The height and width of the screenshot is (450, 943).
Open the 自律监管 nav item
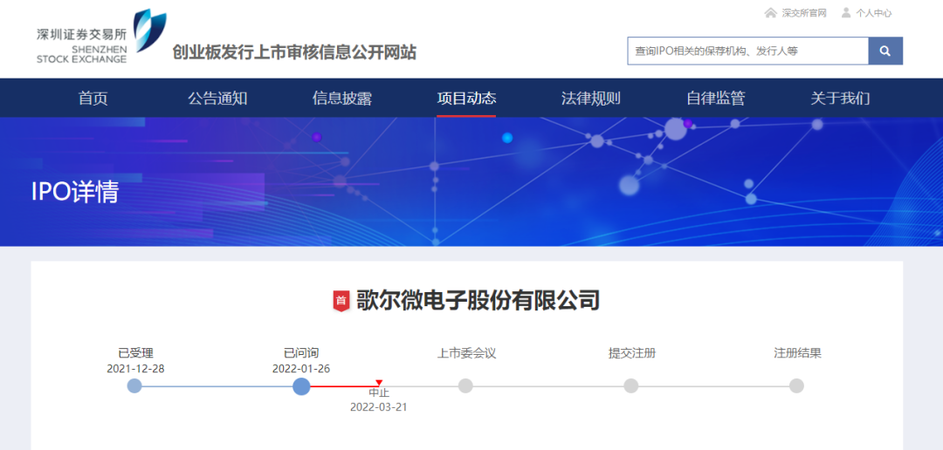(x=716, y=98)
